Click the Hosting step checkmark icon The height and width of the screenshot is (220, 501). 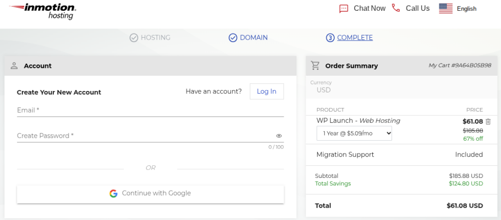point(134,38)
